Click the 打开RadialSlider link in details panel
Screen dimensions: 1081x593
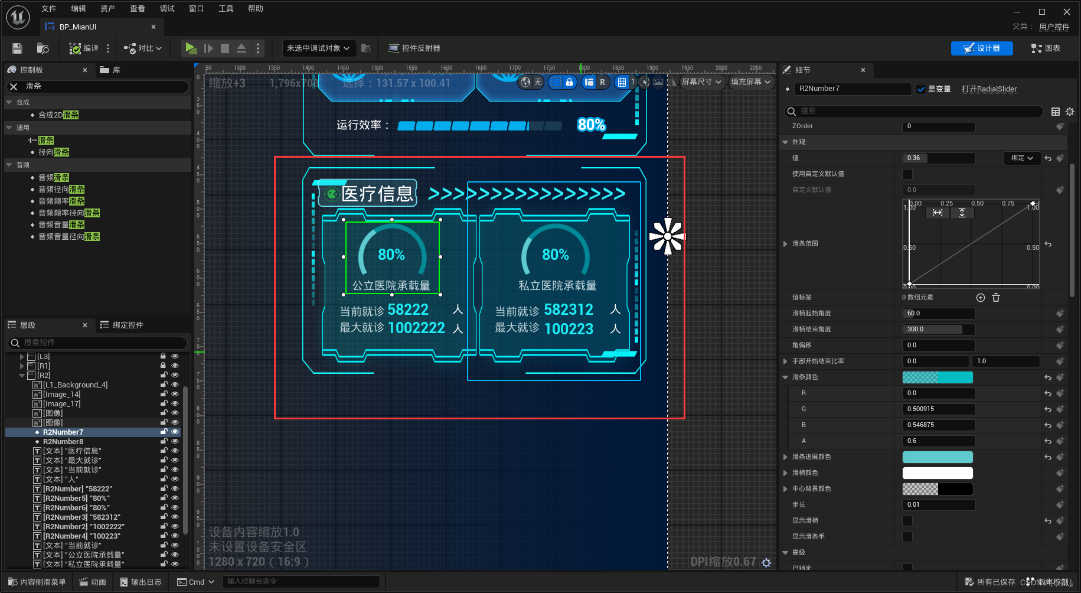coord(989,89)
